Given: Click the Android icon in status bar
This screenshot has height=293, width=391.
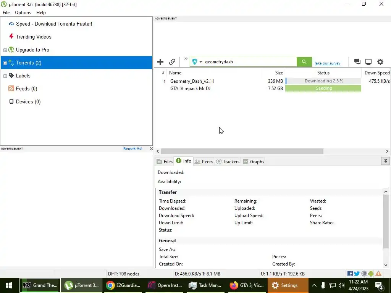Looking at the screenshot, I should click(x=371, y=274).
